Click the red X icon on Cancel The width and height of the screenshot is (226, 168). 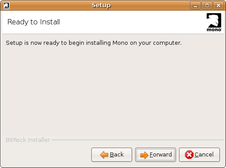189,155
